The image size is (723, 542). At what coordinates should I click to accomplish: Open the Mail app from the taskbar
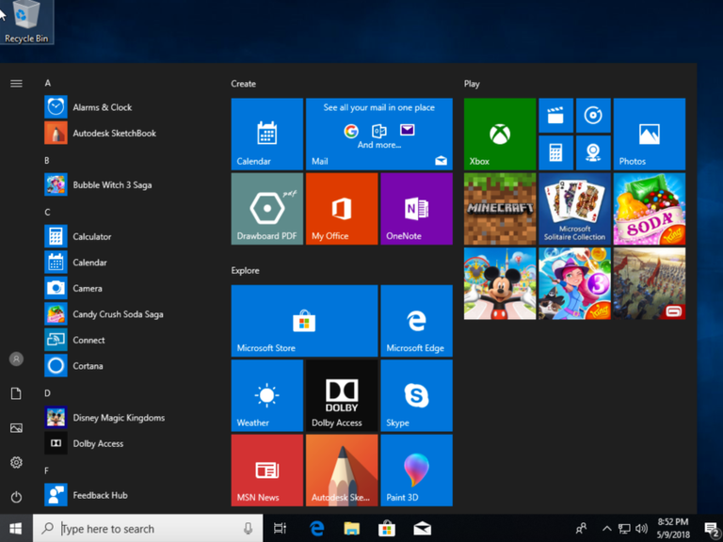point(422,528)
